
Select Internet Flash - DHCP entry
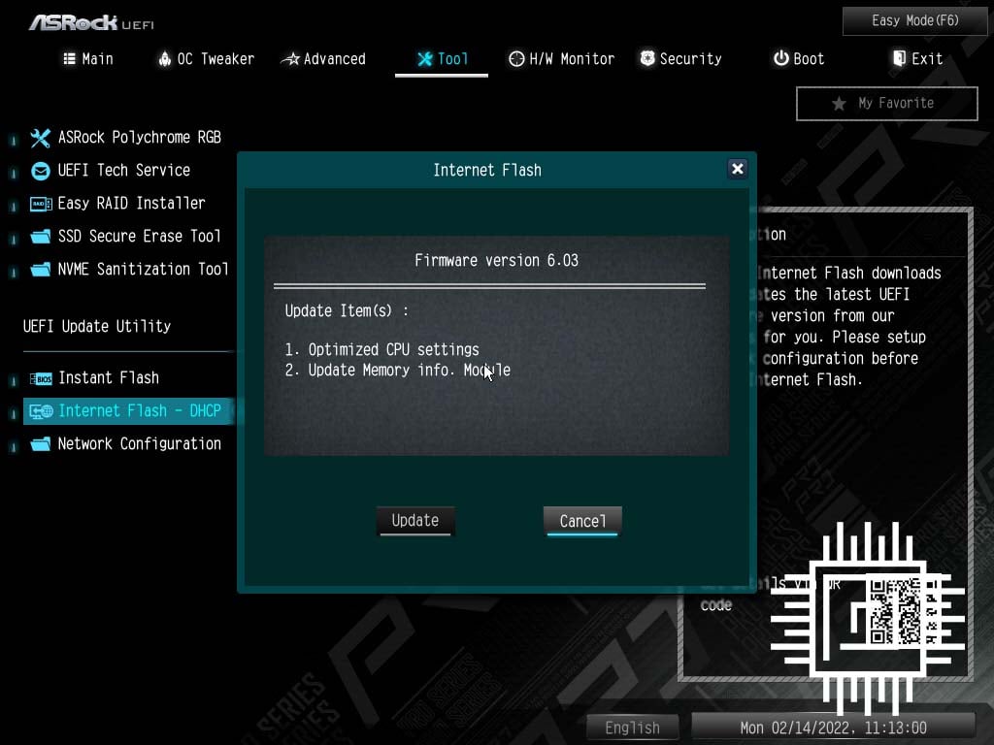[129, 411]
